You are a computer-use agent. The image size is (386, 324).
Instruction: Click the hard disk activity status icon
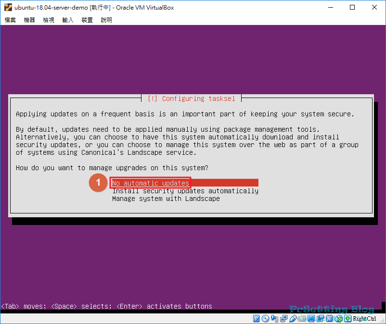(x=257, y=319)
